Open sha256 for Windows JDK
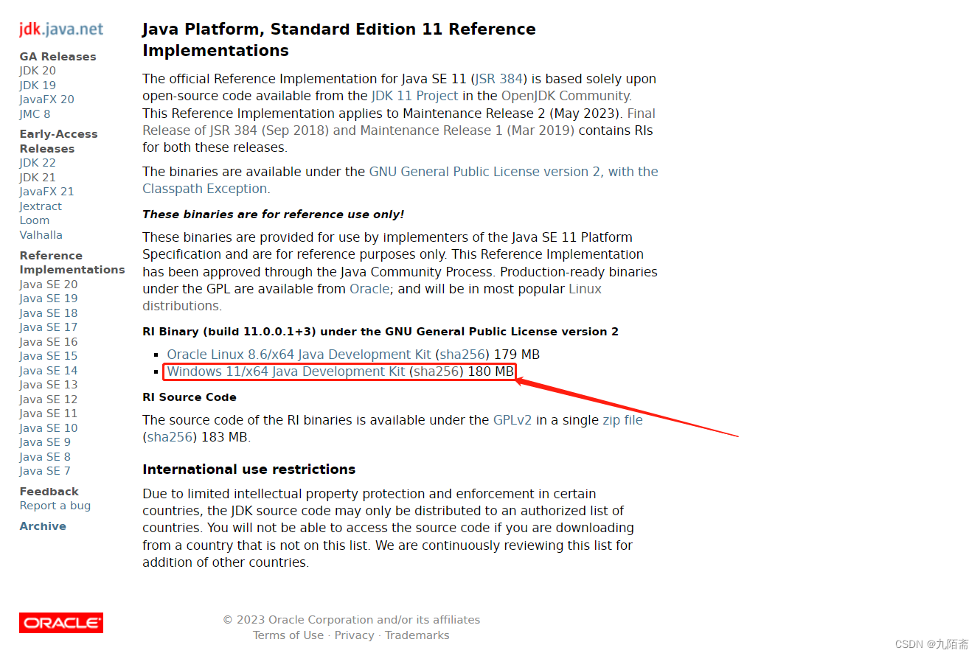This screenshot has width=980, height=656. (x=437, y=371)
